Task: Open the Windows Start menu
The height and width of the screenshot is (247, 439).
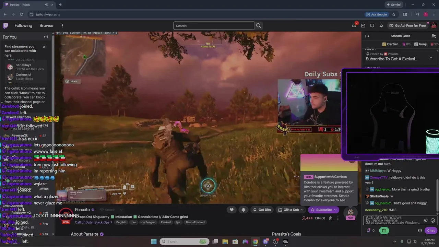Action: pos(154,242)
